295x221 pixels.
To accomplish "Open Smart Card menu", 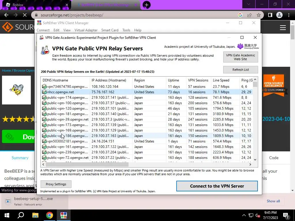I will (x=110, y=30).
